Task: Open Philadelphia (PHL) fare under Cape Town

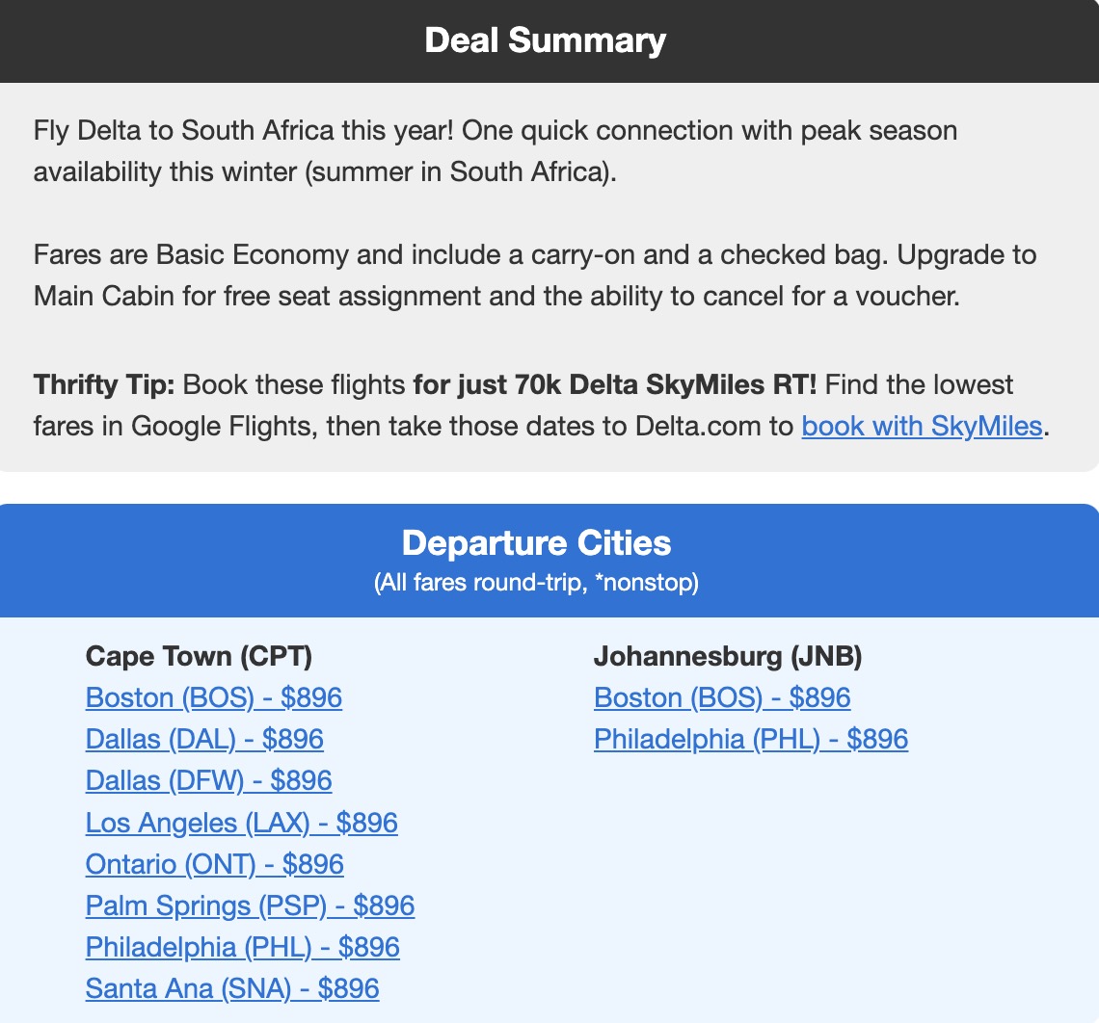Action: point(242,947)
